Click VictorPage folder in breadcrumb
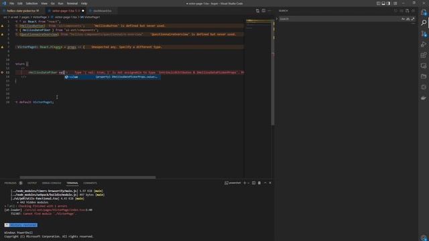The width and height of the screenshot is (429, 241). point(40,17)
